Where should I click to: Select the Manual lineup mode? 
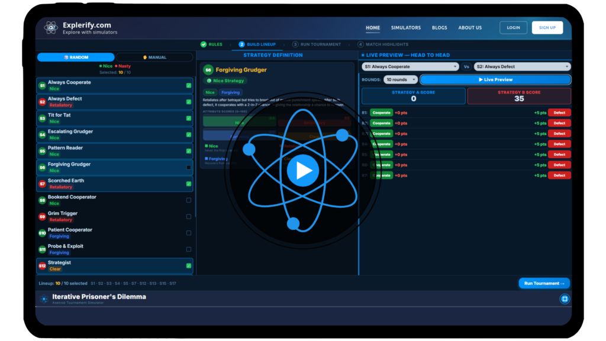(154, 57)
